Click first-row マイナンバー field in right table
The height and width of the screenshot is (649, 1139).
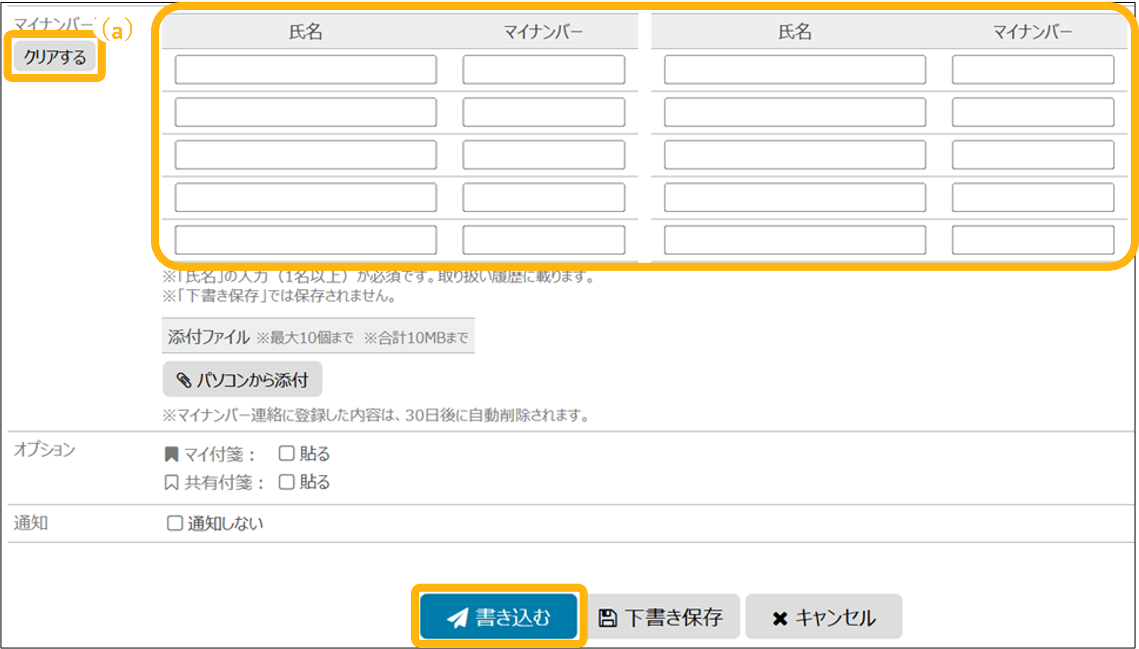pos(1032,69)
